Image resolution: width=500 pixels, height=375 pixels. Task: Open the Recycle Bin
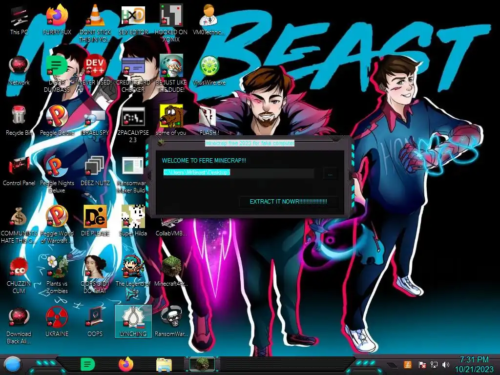coord(19,121)
